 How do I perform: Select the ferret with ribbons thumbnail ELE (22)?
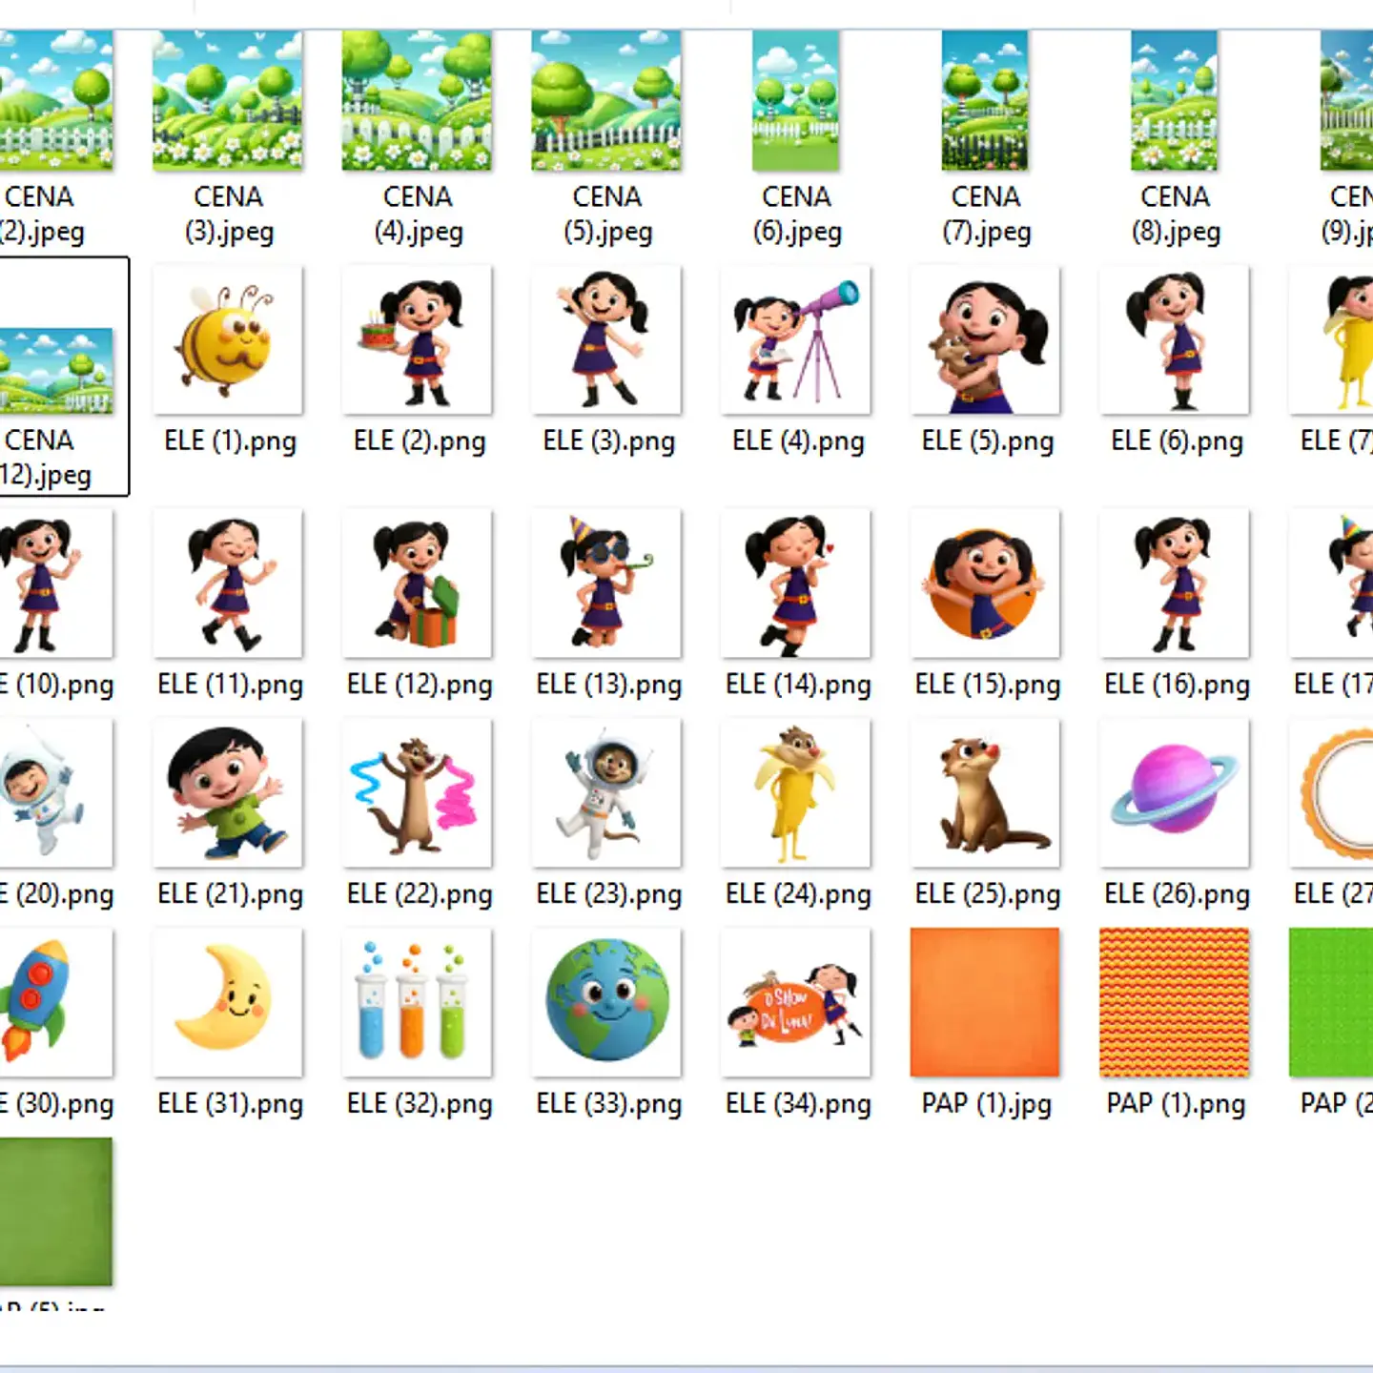[x=417, y=792]
